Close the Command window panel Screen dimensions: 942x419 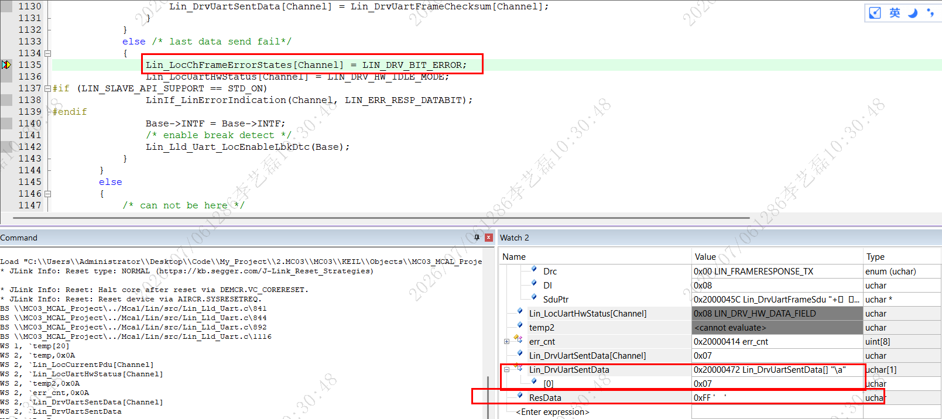[488, 238]
